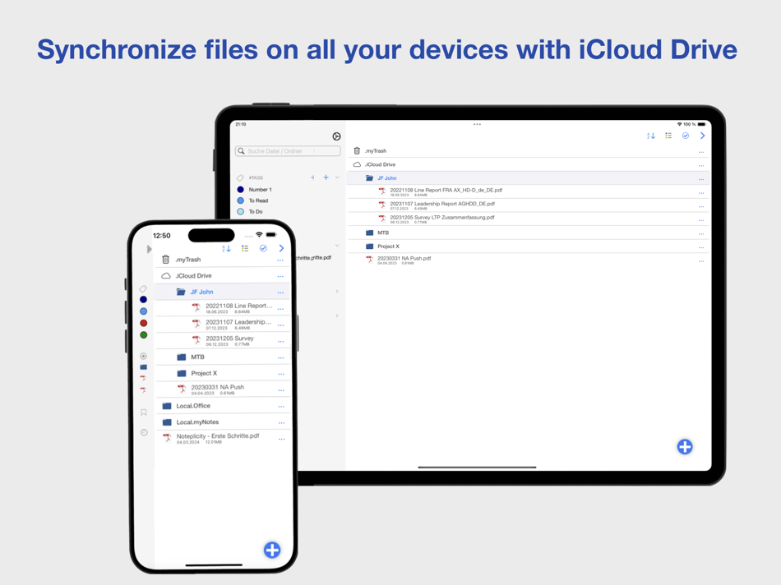Open MTB folder on iPad
Screen dimensions: 781x585
coord(529,233)
